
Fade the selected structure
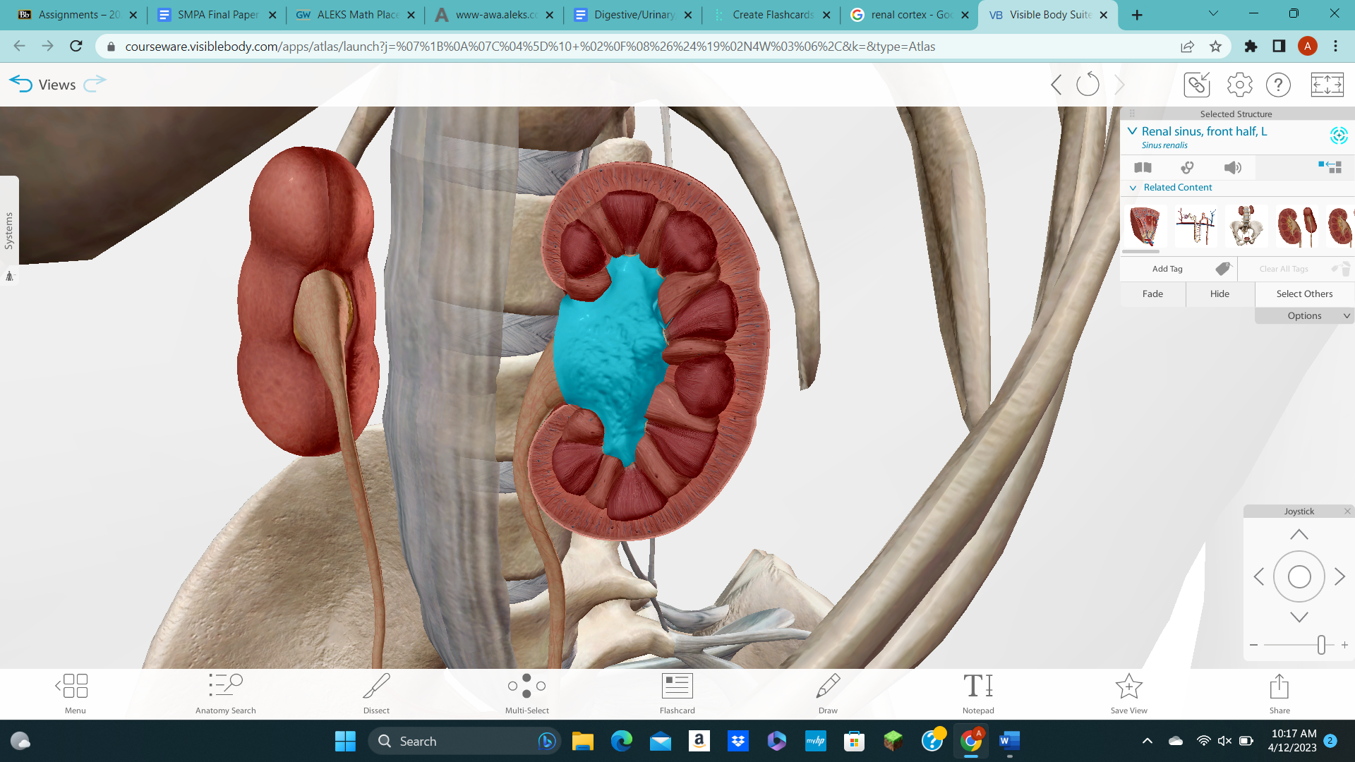(1152, 294)
